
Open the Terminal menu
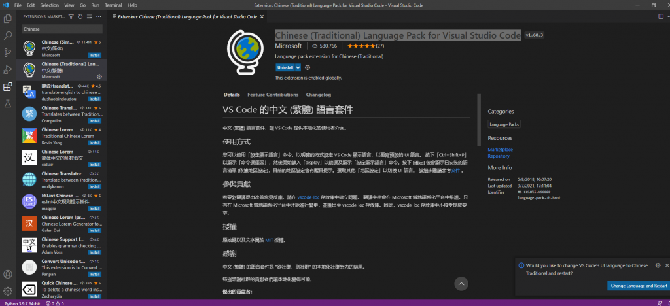coord(113,5)
